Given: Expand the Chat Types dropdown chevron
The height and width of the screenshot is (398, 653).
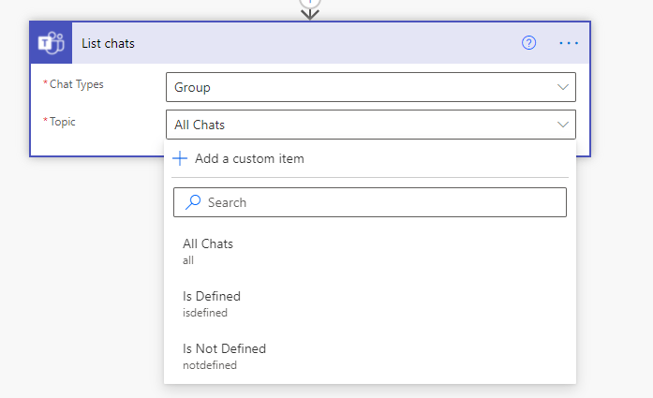Looking at the screenshot, I should [563, 87].
